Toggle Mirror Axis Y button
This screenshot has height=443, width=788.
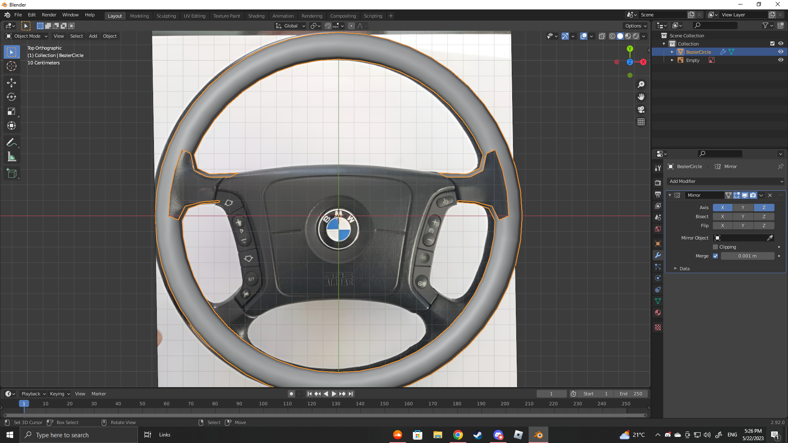(x=743, y=208)
